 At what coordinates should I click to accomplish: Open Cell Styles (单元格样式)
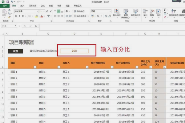(136, 13)
